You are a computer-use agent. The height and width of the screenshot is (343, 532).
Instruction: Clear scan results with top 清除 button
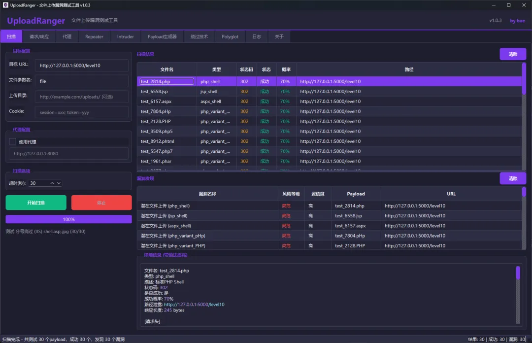pyautogui.click(x=513, y=54)
